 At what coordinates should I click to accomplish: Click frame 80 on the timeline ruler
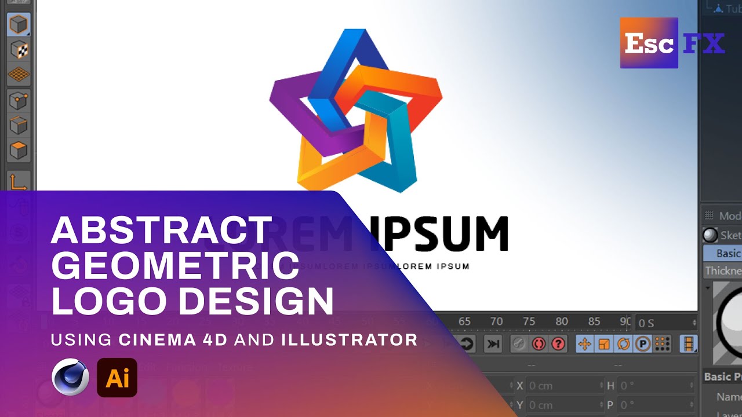pyautogui.click(x=562, y=321)
